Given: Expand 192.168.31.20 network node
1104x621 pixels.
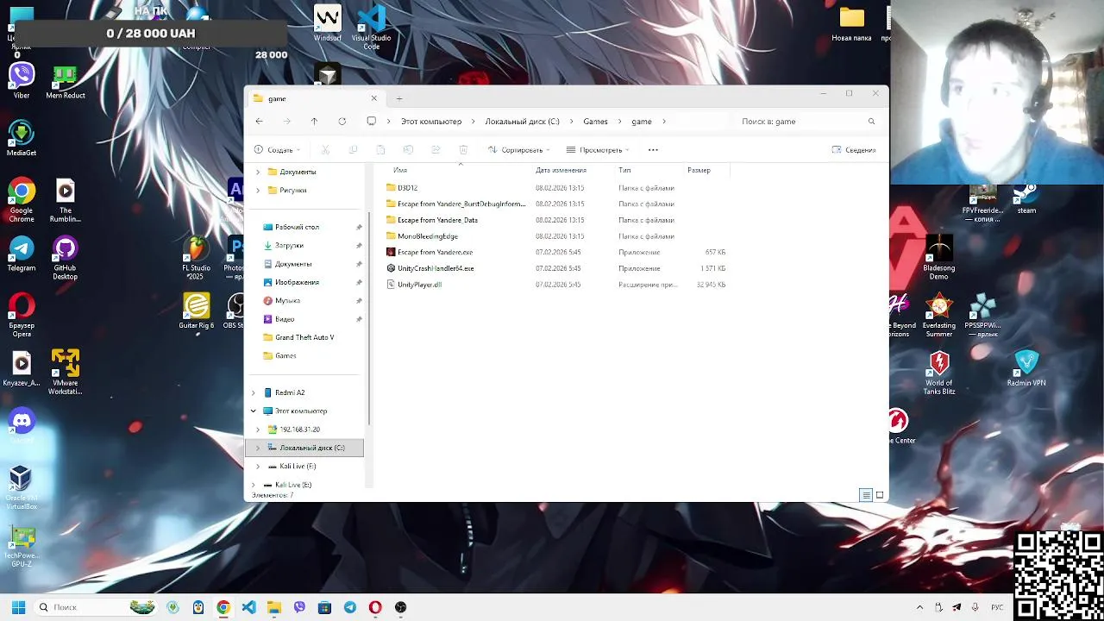Looking at the screenshot, I should point(257,430).
